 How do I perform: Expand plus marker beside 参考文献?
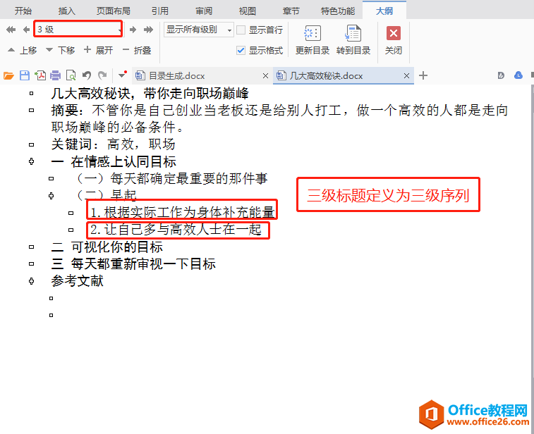click(31, 281)
